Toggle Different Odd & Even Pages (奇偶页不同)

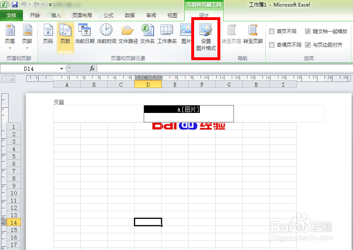(x=272, y=45)
